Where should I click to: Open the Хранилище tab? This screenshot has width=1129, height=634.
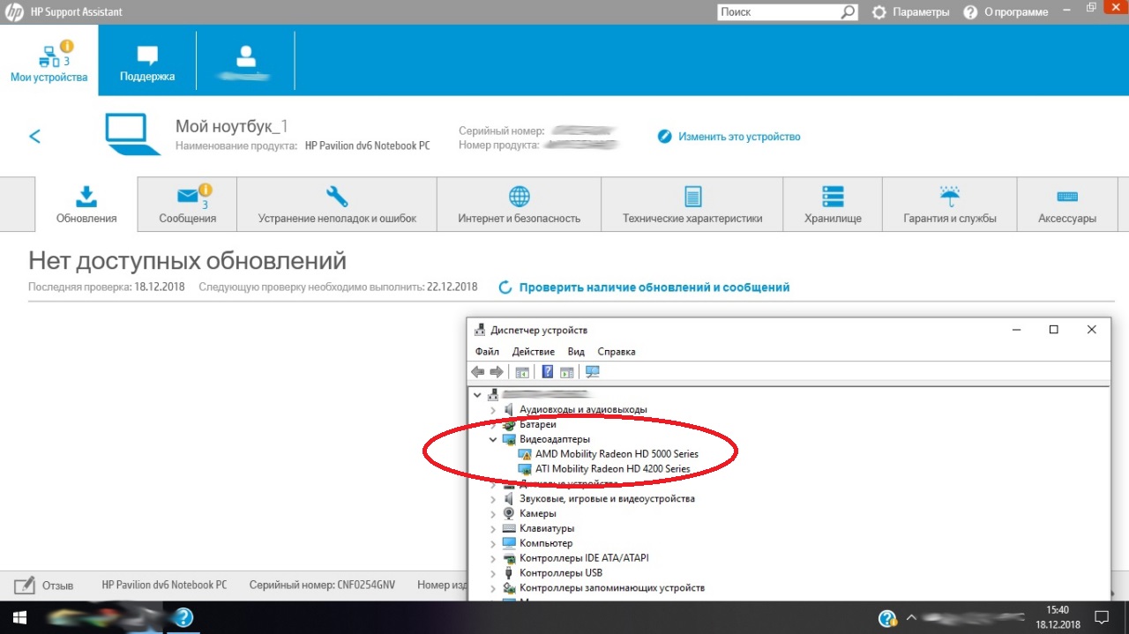833,205
